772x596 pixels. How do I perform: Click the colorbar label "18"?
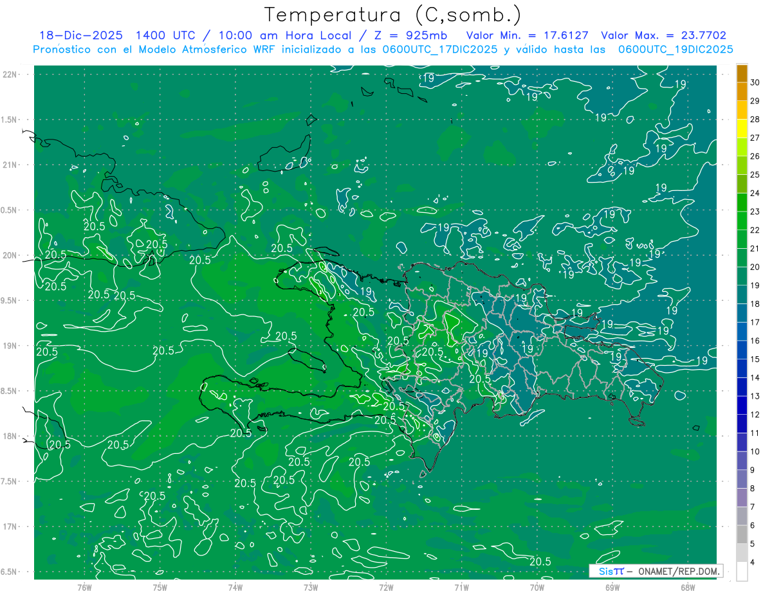[756, 304]
